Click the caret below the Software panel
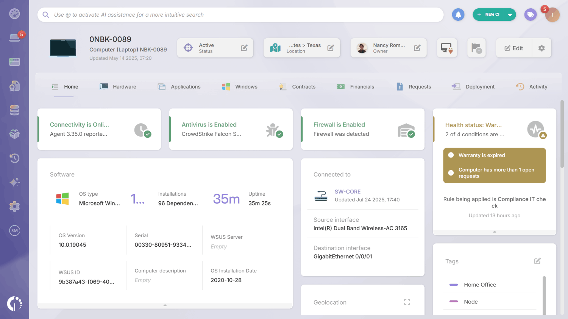Screen dimensions: 568x319 tap(165, 305)
